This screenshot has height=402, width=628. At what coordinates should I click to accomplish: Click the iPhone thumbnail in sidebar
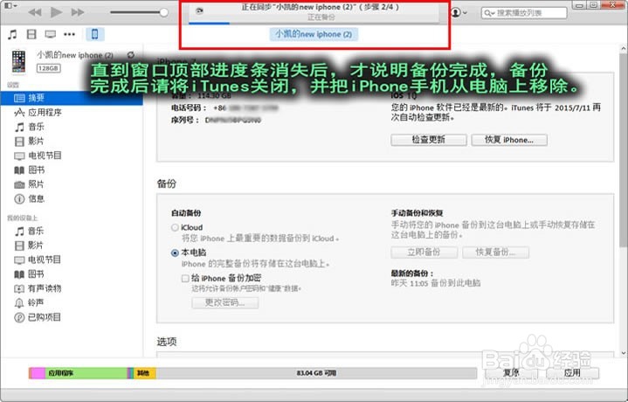(18, 62)
